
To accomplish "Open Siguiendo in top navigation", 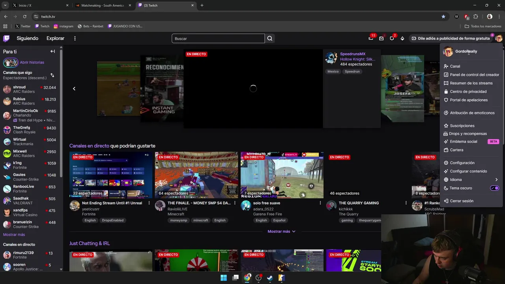I will tap(27, 38).
